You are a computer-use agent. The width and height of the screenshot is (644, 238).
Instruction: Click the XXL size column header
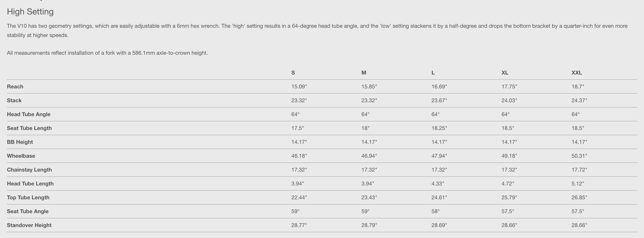[577, 73]
